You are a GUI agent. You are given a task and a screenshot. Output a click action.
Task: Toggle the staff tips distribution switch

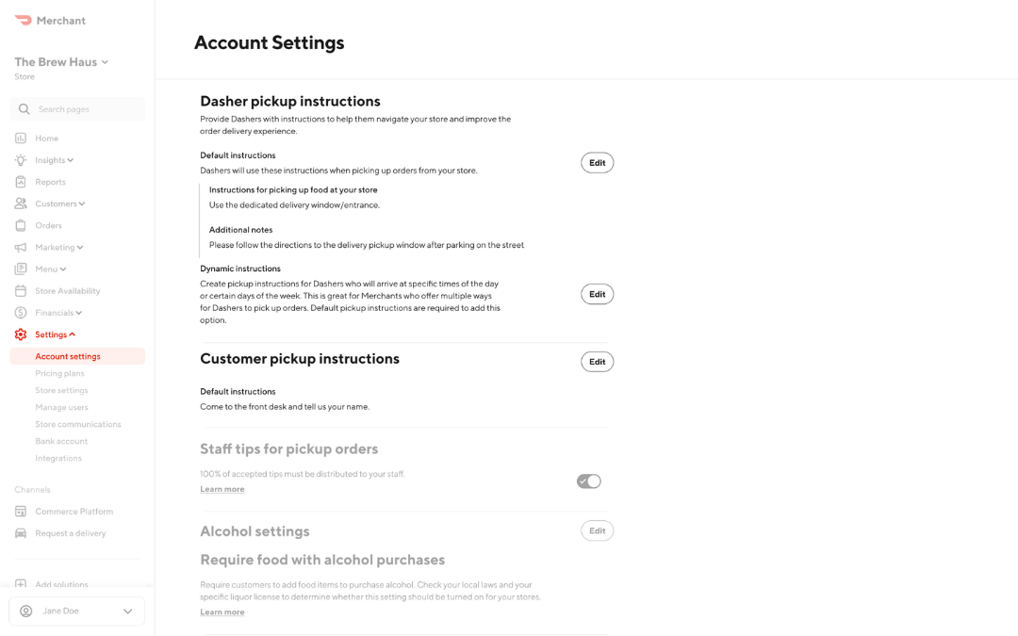click(588, 481)
